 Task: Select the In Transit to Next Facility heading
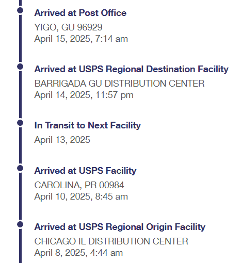(88, 125)
